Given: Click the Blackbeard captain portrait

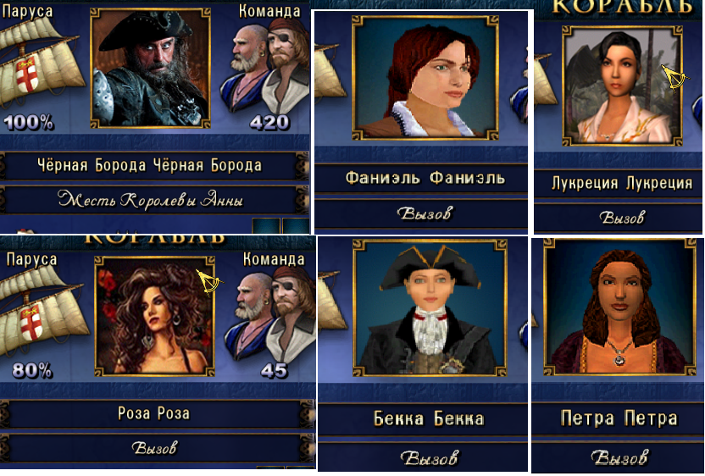Looking at the screenshot, I should 151,69.
